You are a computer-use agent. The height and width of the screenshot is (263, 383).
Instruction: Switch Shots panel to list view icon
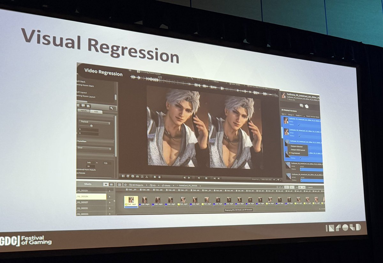point(111,184)
